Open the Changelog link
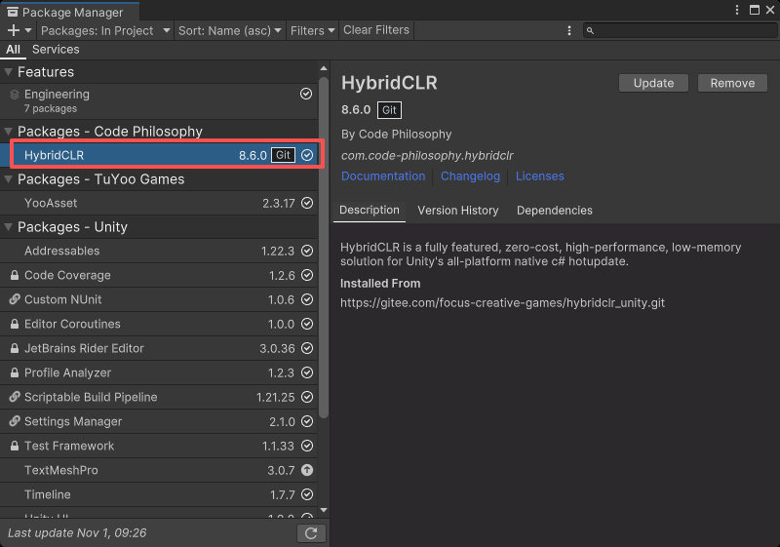Viewport: 780px width, 547px height. [470, 176]
